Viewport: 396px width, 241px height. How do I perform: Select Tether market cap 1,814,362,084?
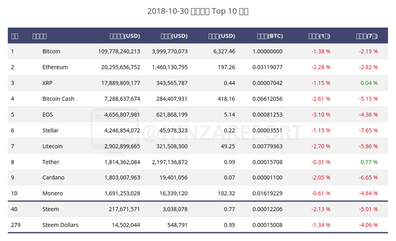tap(123, 162)
